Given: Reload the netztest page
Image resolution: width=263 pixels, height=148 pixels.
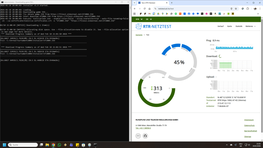Looking at the screenshot, I should (x=145, y=8).
